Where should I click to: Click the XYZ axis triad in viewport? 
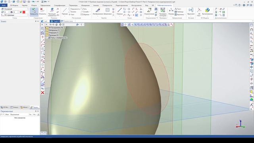click(241, 124)
